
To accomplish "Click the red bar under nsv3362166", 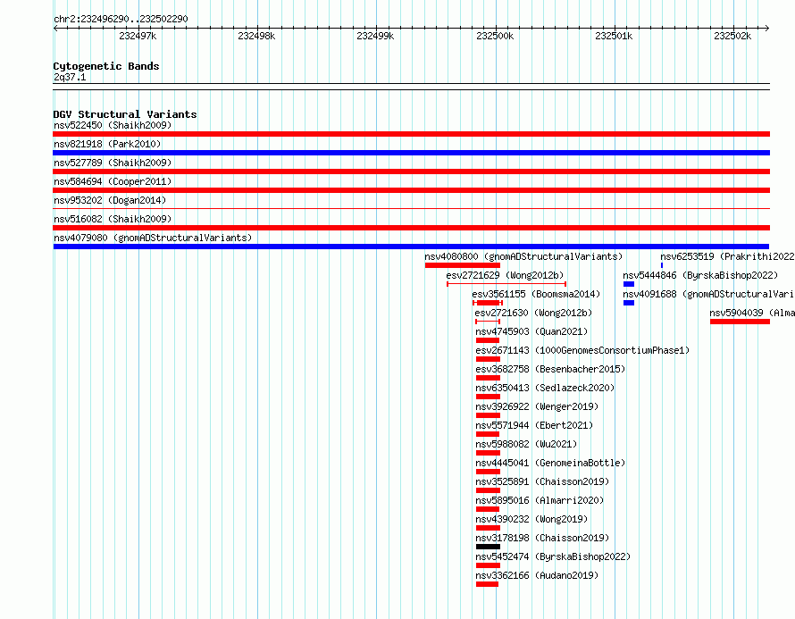I will point(487,584).
